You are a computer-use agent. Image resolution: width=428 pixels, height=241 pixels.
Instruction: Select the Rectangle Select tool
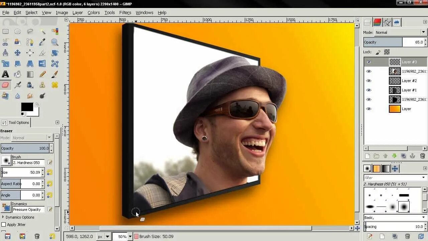5,31
